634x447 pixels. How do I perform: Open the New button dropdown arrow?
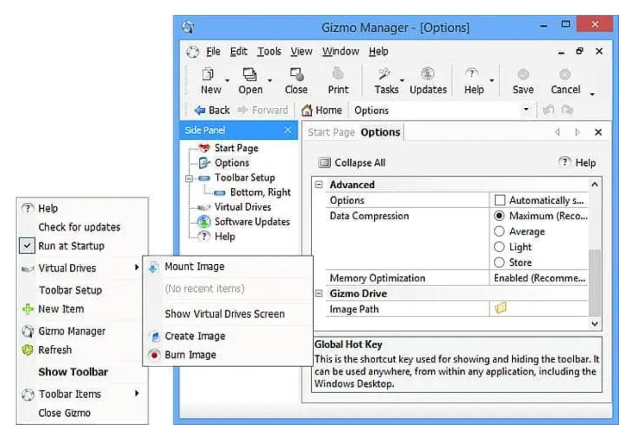(226, 80)
